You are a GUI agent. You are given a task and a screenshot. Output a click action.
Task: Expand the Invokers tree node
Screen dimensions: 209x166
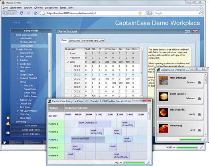pos(18,60)
